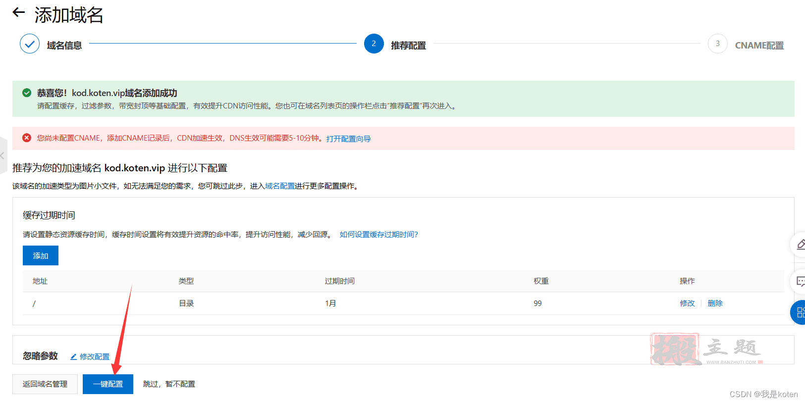Image resolution: width=805 pixels, height=403 pixels.
Task: Click the pencil icon next to 修改配置
Action: 73,357
